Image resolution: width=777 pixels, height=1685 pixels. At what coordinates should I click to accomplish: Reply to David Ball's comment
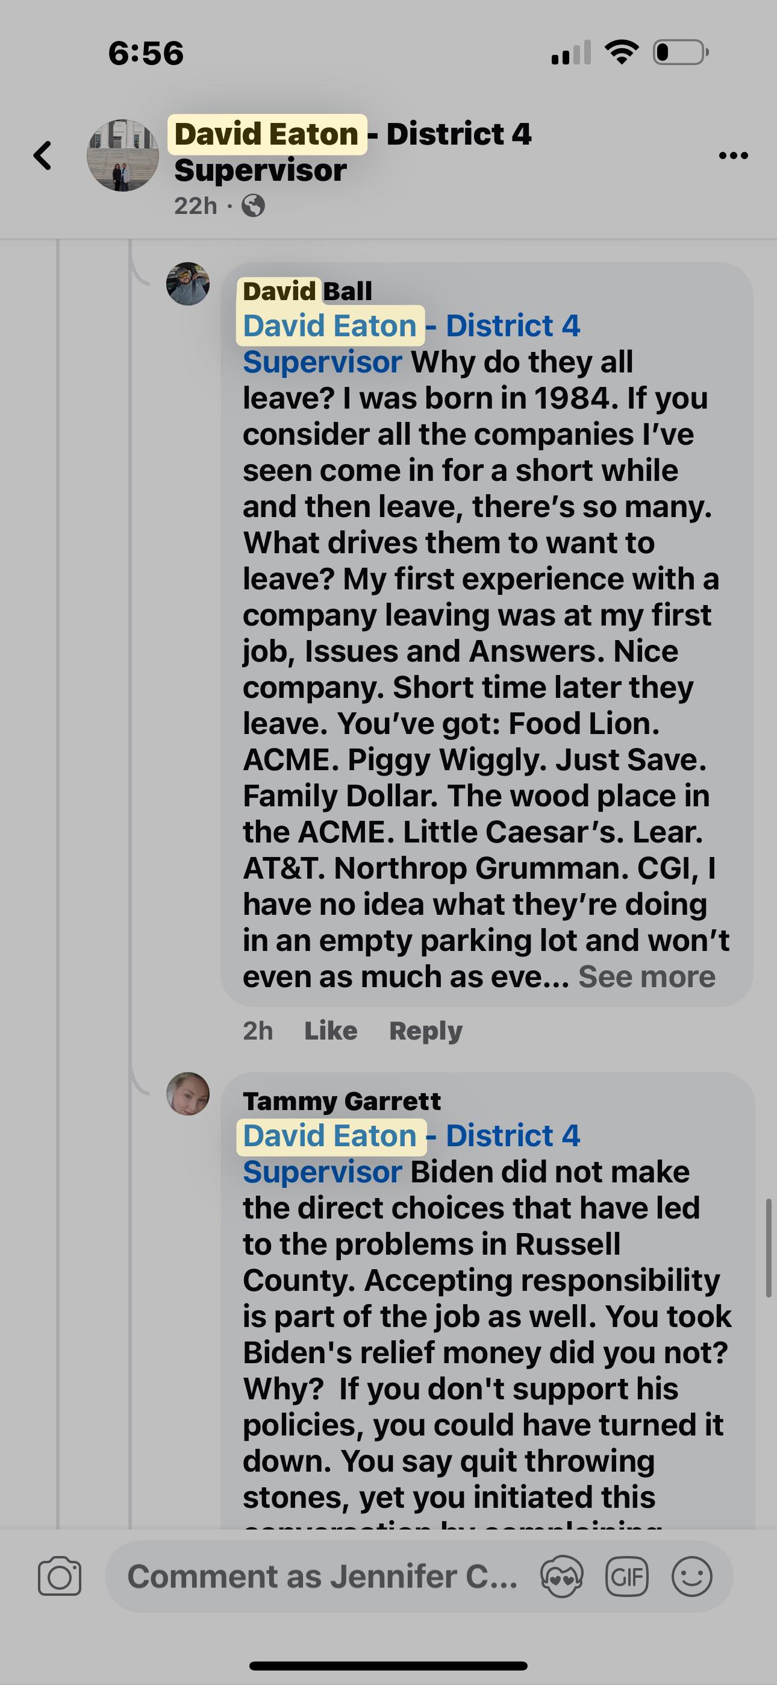tap(425, 1031)
